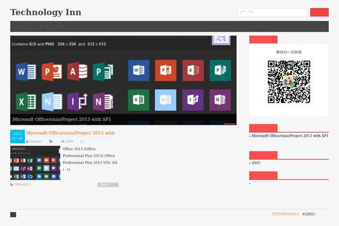Click the eye views icon beside 2004
The width and height of the screenshot is (339, 226).
coord(63,141)
